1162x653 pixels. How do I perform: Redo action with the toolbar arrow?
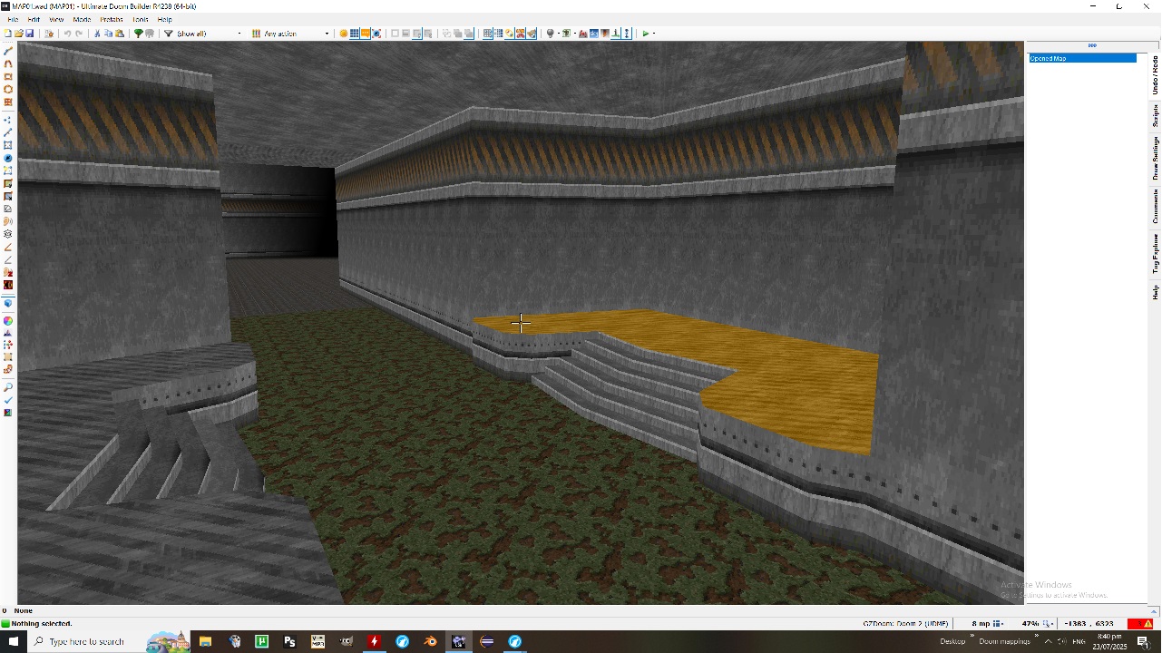pos(79,34)
